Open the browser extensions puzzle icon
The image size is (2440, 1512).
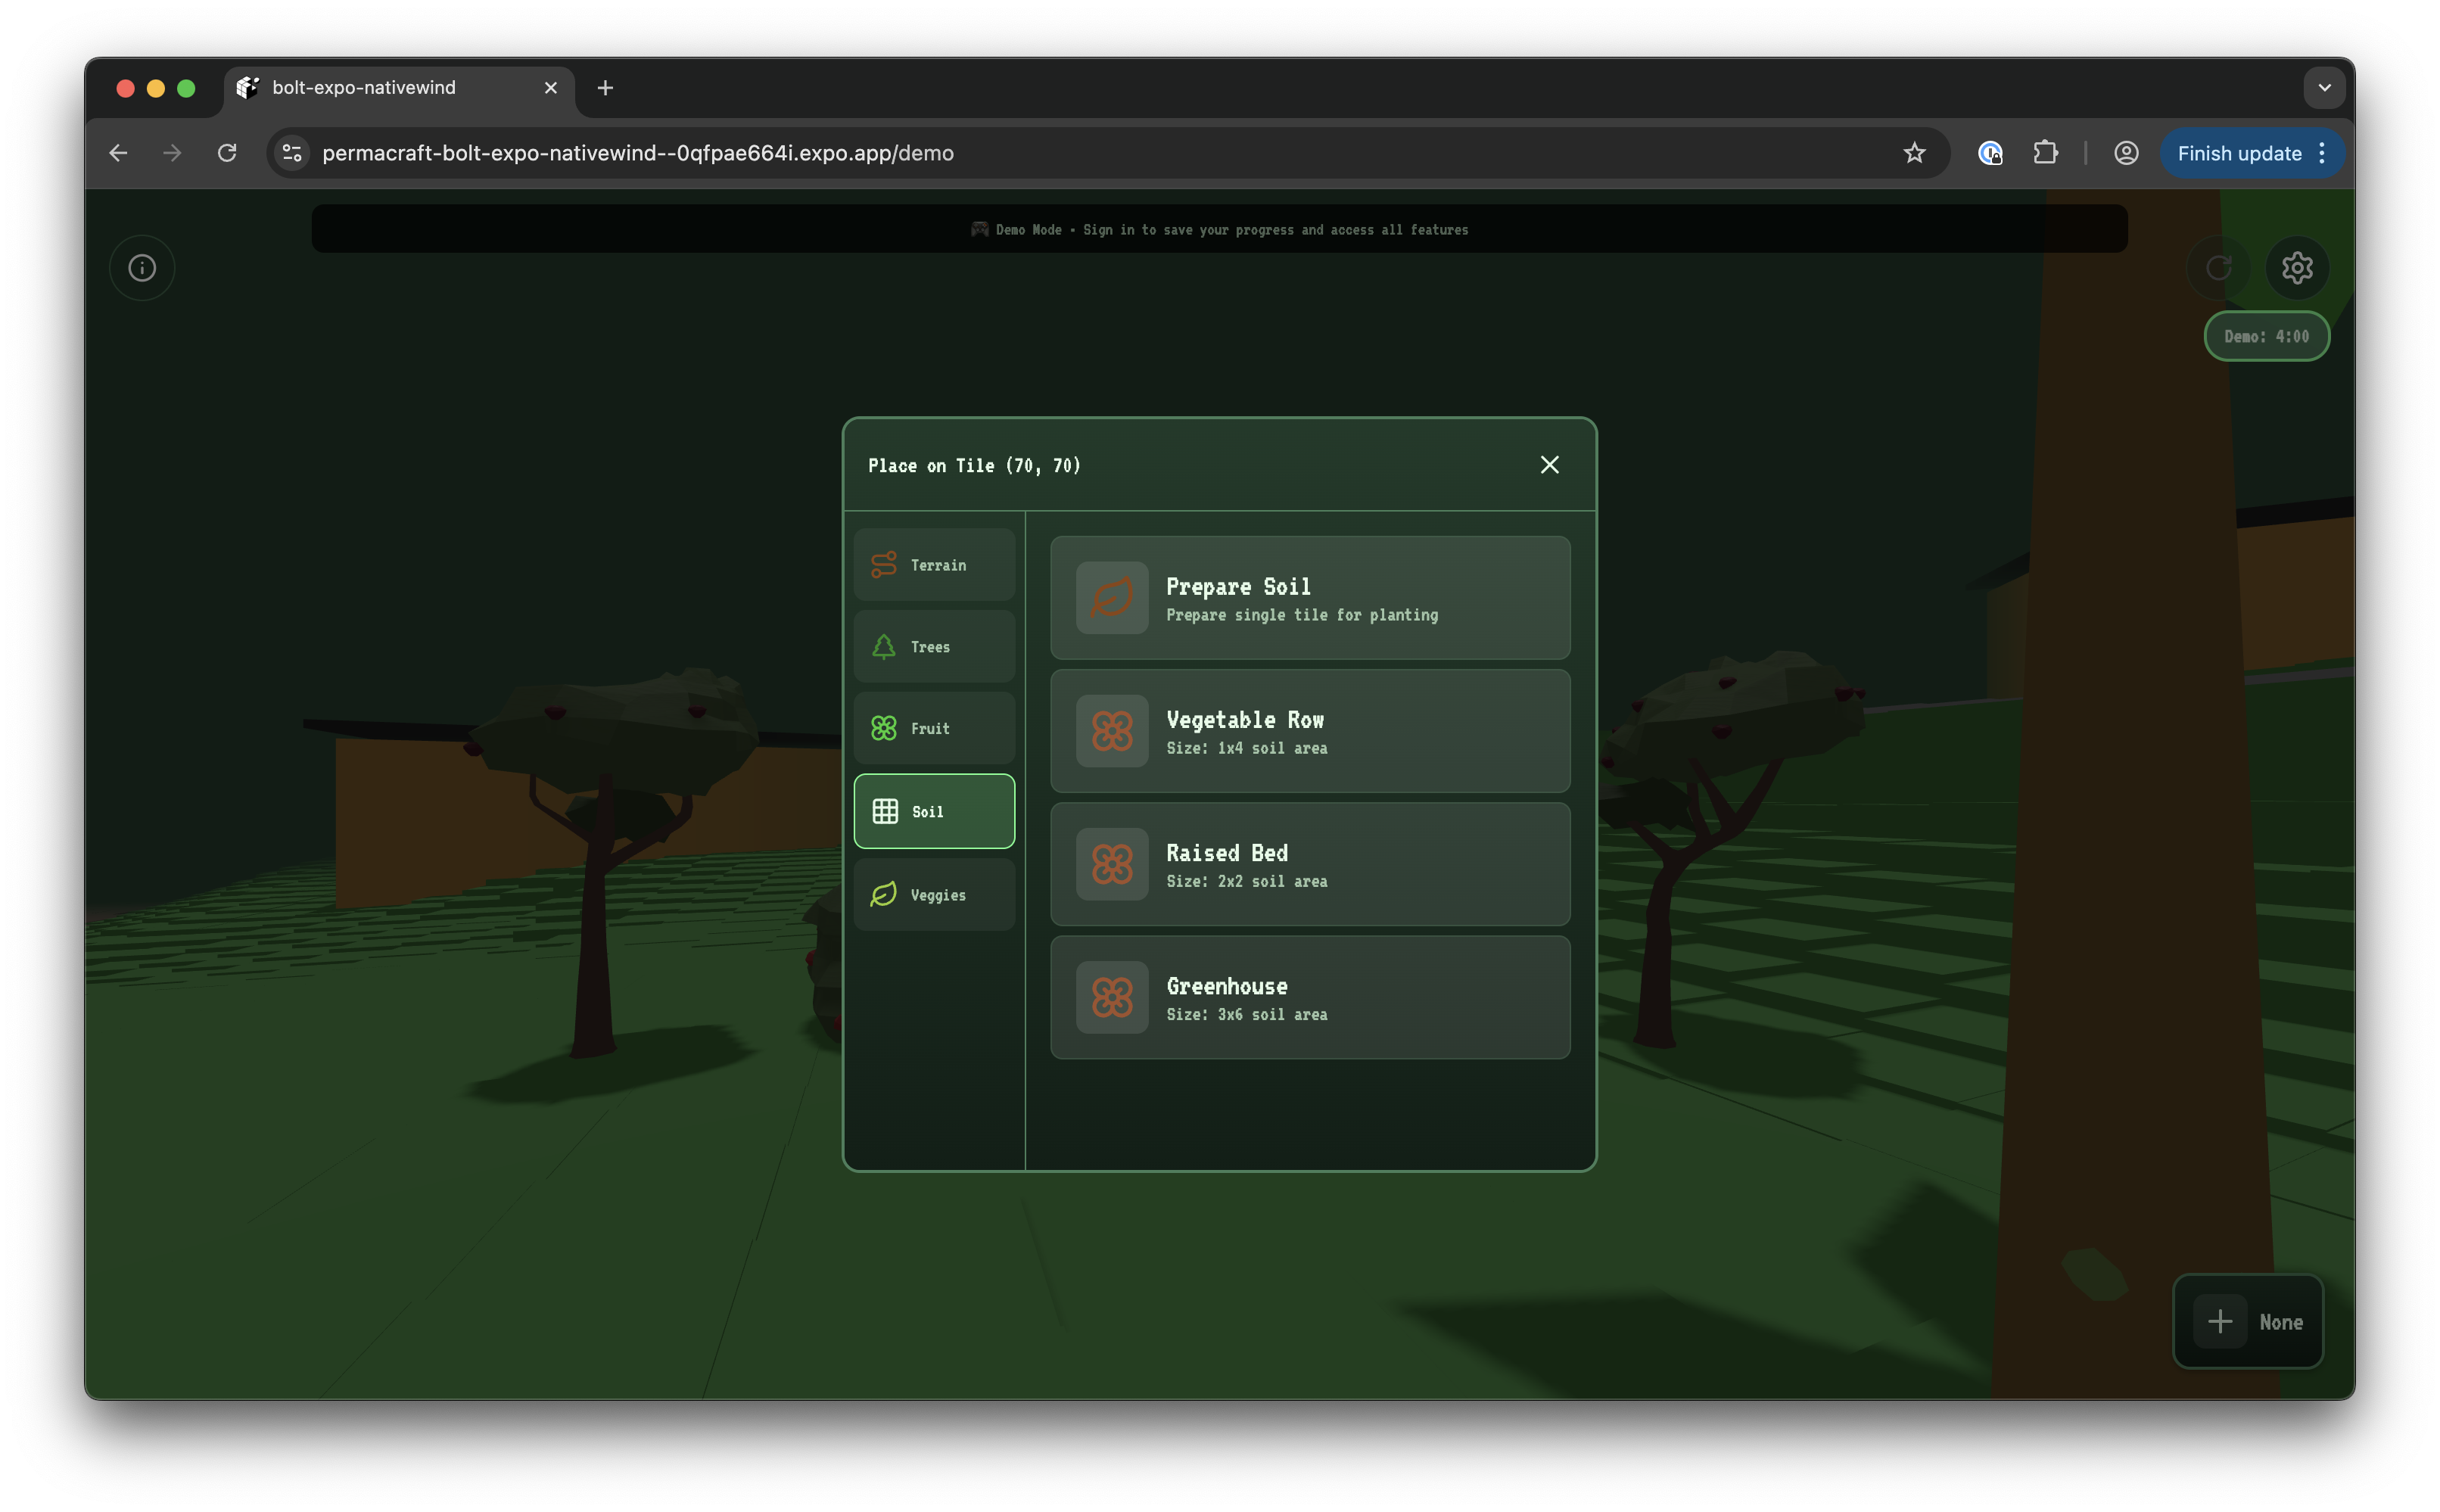(2045, 153)
